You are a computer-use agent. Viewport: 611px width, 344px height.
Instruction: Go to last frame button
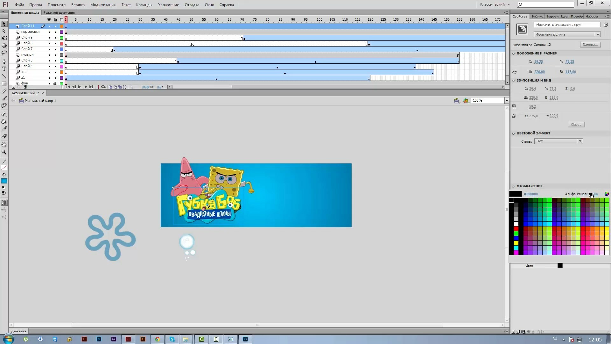point(91,87)
